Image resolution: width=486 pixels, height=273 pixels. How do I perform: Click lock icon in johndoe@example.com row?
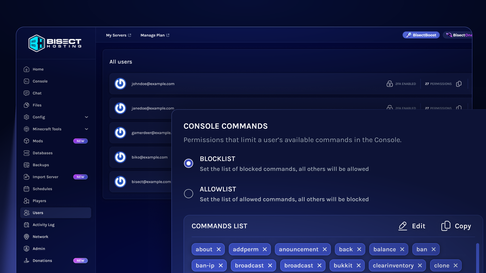[390, 84]
